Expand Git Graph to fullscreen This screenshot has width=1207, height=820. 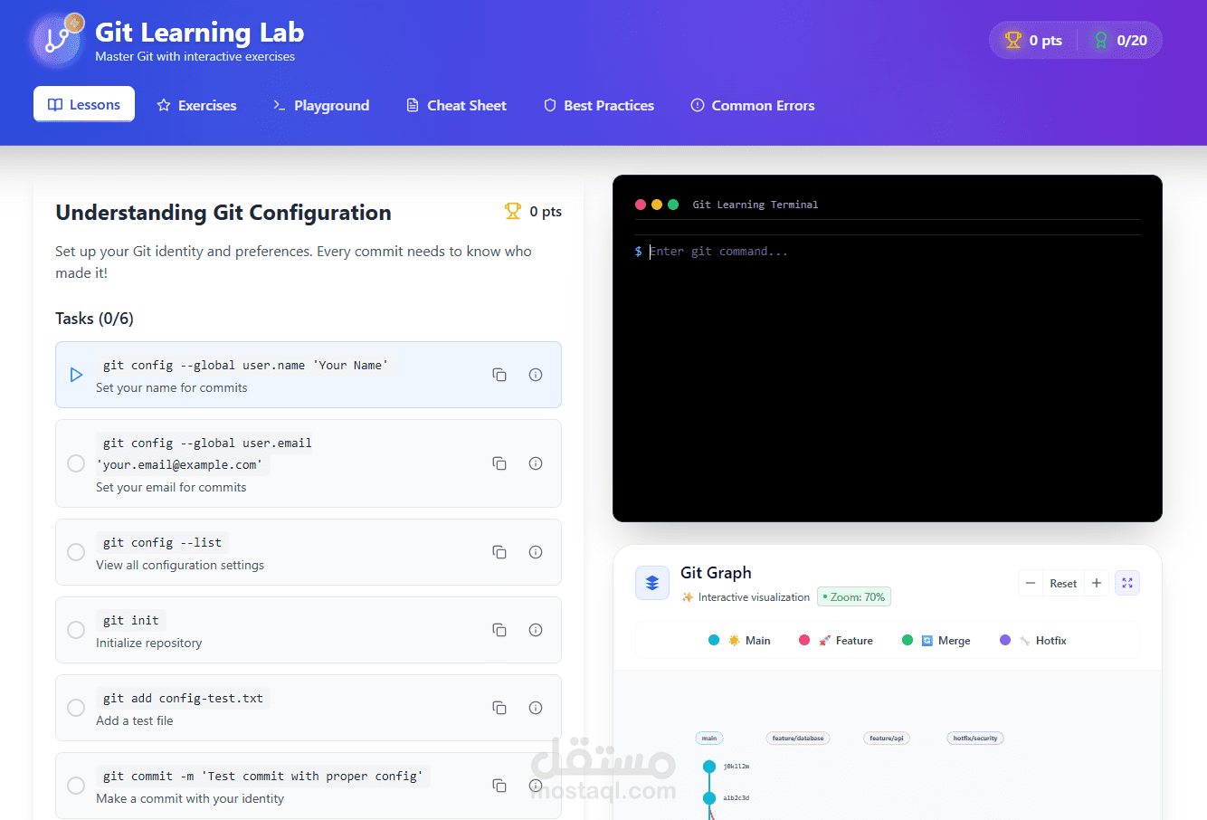[x=1127, y=583]
